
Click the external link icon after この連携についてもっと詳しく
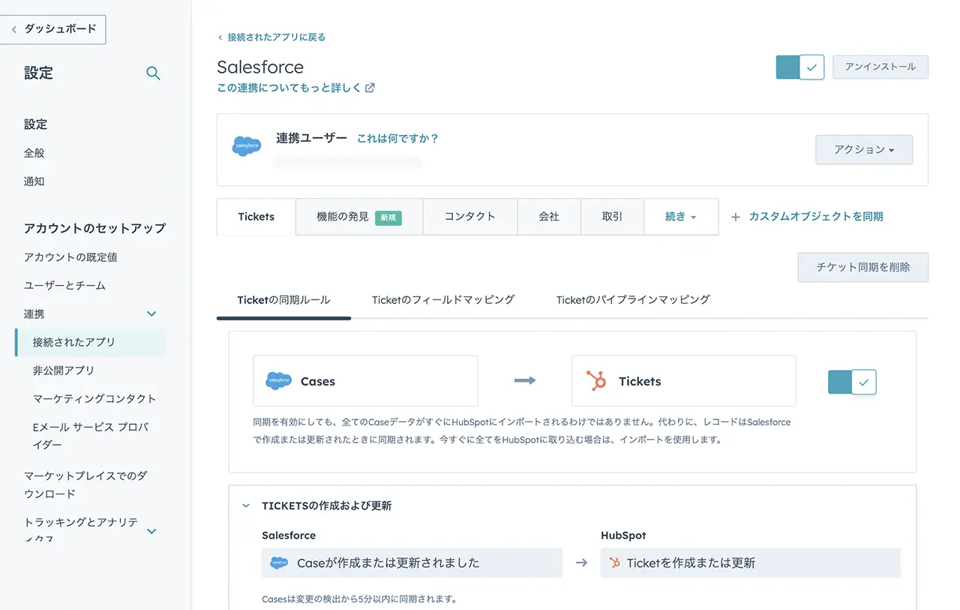[370, 88]
